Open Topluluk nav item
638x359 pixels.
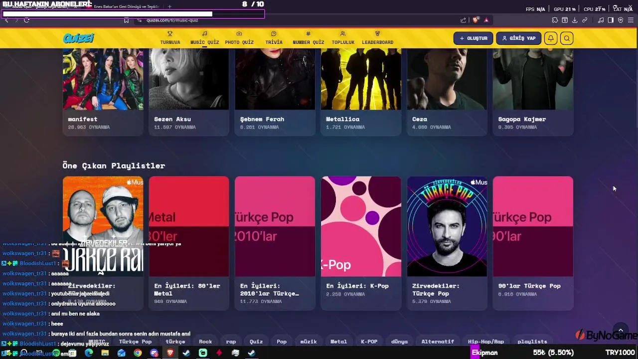pos(343,38)
